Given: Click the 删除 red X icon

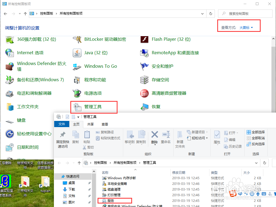Looking at the screenshot, I should tap(154, 134).
